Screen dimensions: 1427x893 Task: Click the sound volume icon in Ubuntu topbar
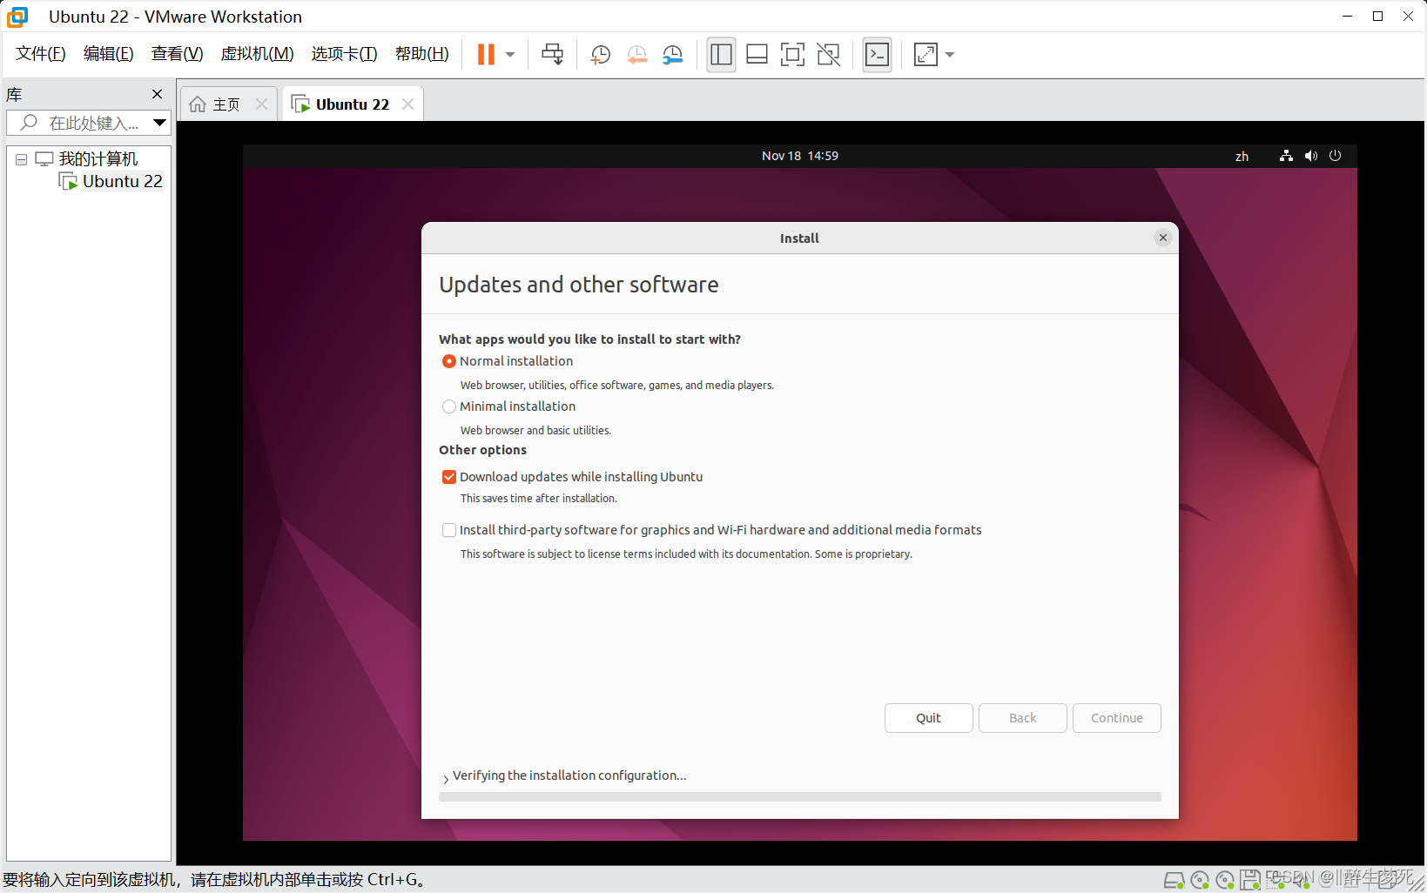(1311, 156)
